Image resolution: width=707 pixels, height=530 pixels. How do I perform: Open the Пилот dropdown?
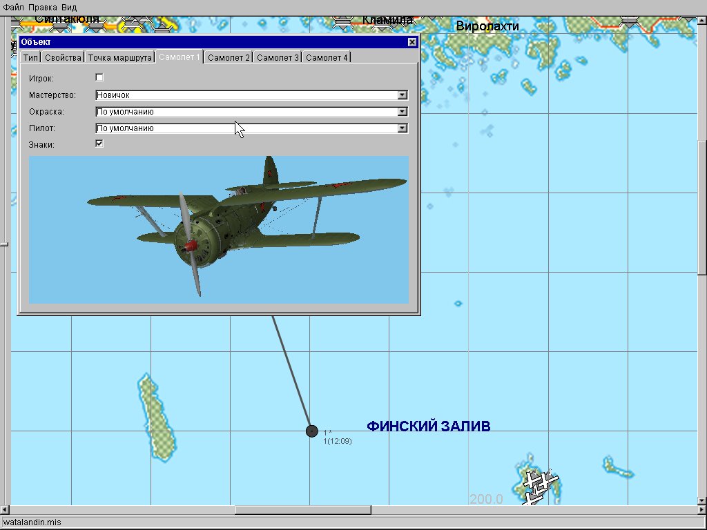(x=403, y=128)
